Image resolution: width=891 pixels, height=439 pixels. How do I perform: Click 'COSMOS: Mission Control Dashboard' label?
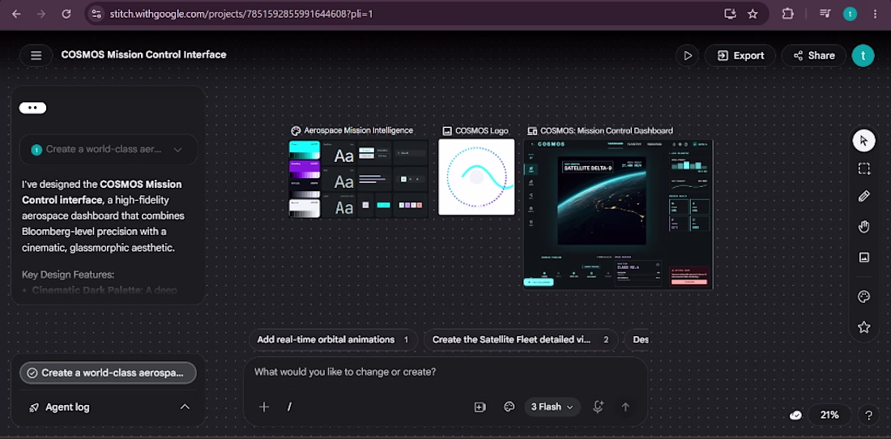pos(607,130)
